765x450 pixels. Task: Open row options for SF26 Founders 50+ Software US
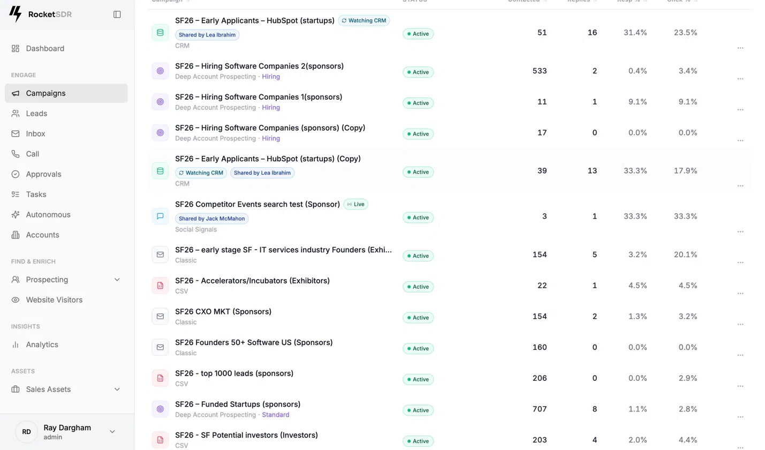[740, 355]
